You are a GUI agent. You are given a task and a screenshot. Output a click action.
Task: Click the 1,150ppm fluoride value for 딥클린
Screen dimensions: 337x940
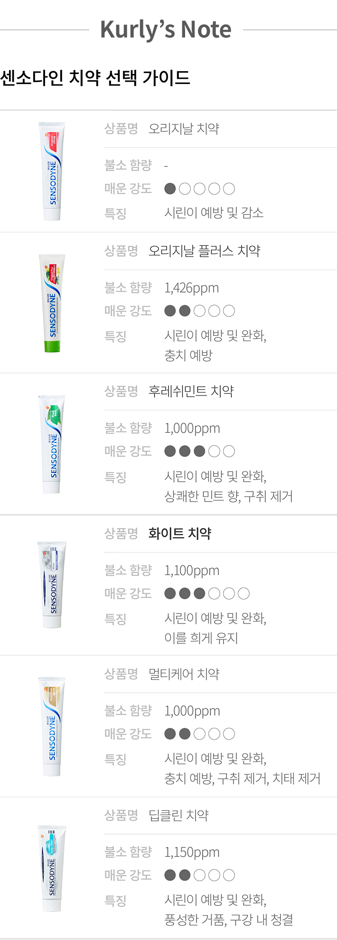(x=192, y=852)
